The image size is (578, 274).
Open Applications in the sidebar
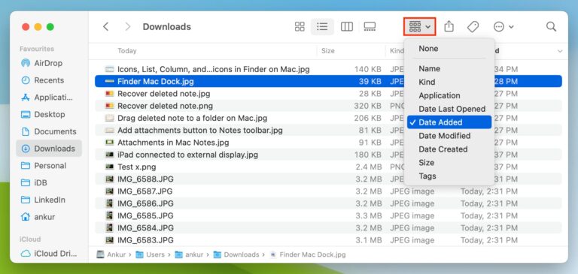[x=49, y=98]
